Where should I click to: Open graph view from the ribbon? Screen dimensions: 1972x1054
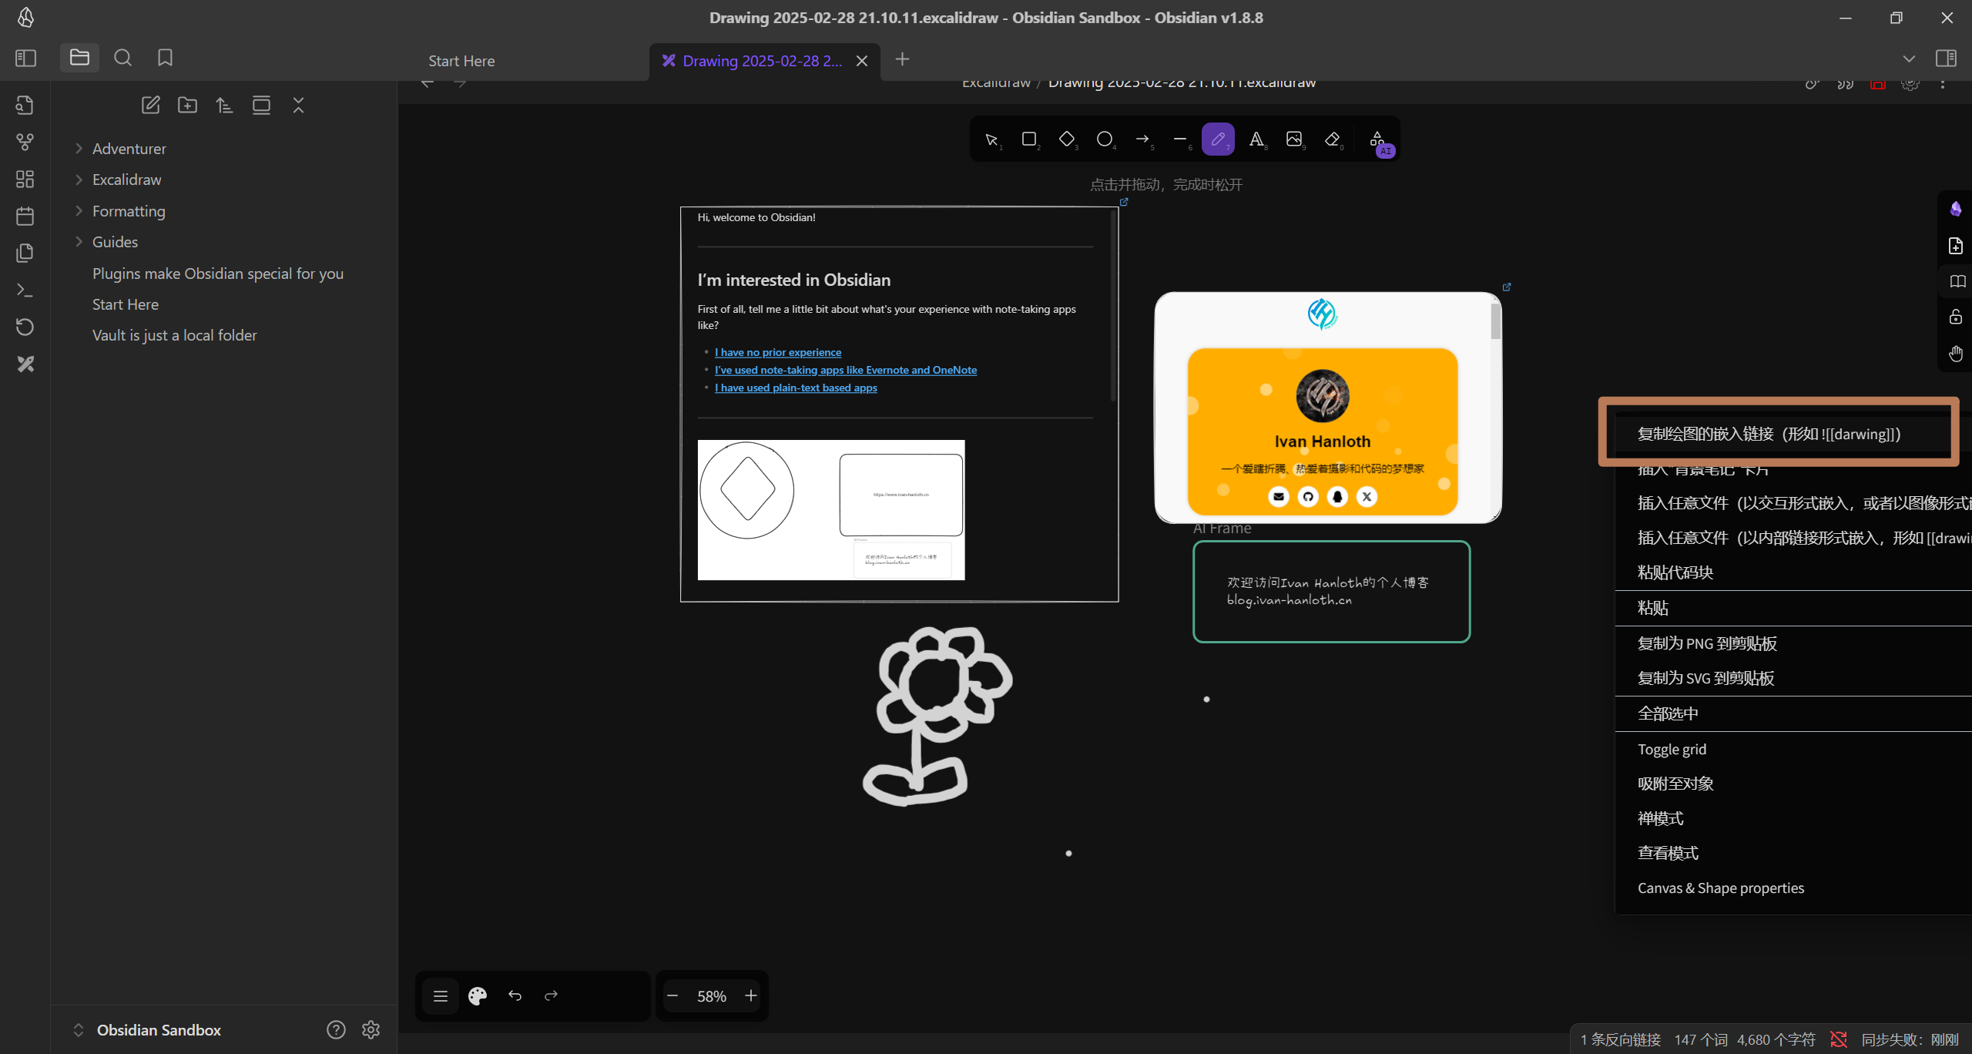coord(25,143)
